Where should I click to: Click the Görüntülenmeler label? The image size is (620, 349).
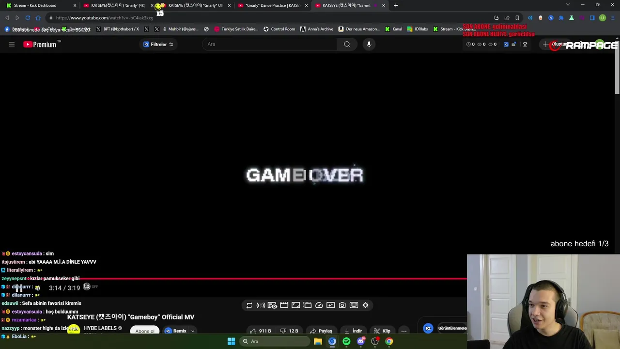(x=452, y=328)
